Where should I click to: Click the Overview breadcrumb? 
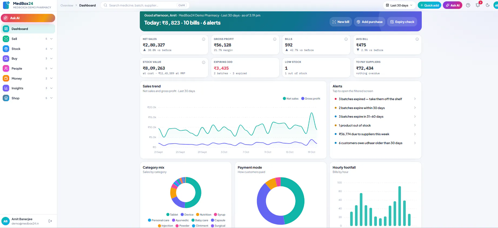[67, 5]
